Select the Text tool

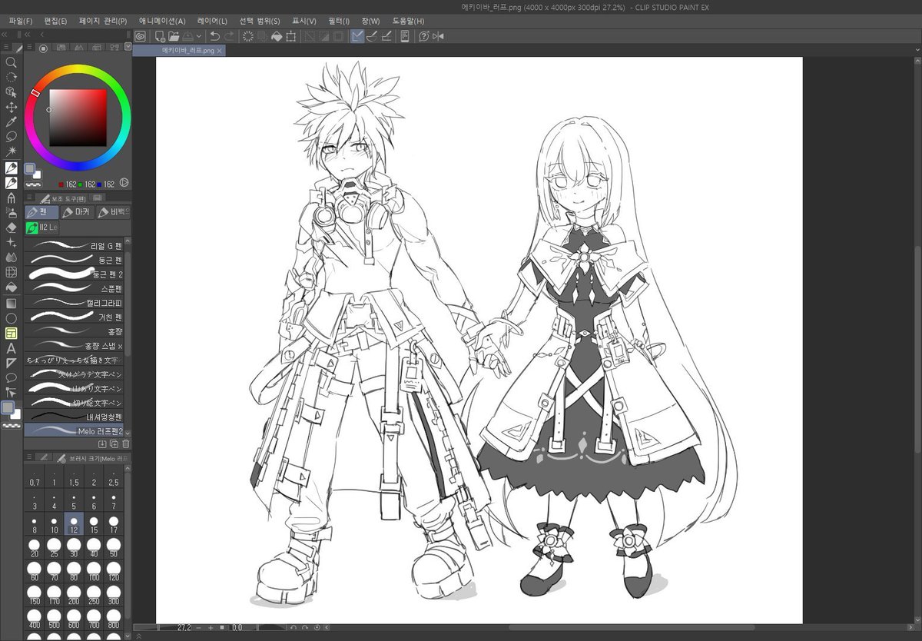pos(12,347)
